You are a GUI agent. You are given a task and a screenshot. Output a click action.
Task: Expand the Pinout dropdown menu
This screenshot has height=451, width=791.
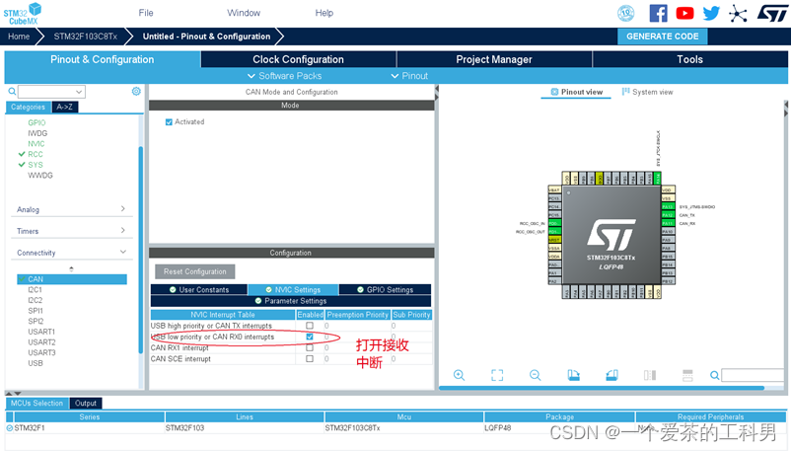pyautogui.click(x=409, y=76)
